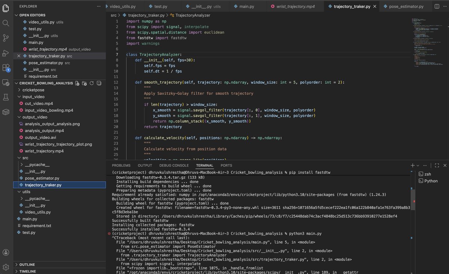Close the terminal panel

click(x=445, y=165)
